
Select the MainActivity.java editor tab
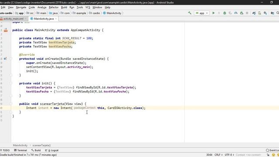pyautogui.click(x=44, y=19)
